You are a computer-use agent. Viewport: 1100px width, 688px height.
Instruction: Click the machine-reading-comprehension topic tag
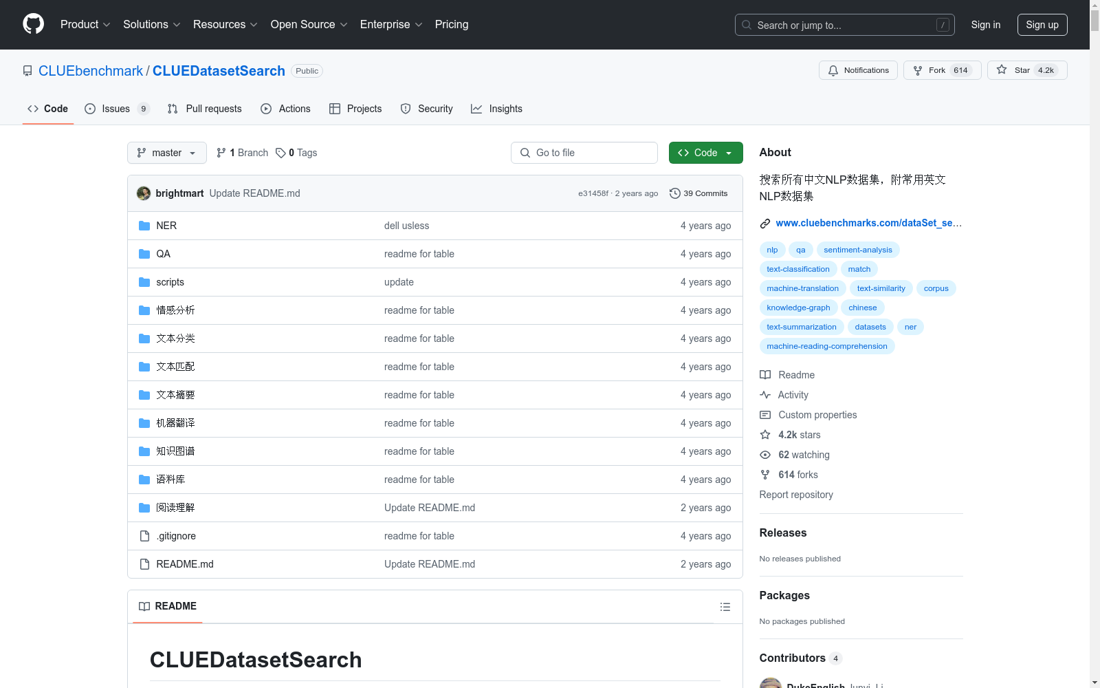pyautogui.click(x=827, y=346)
